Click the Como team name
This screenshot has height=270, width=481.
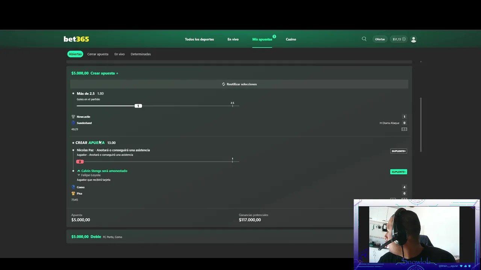click(x=81, y=187)
